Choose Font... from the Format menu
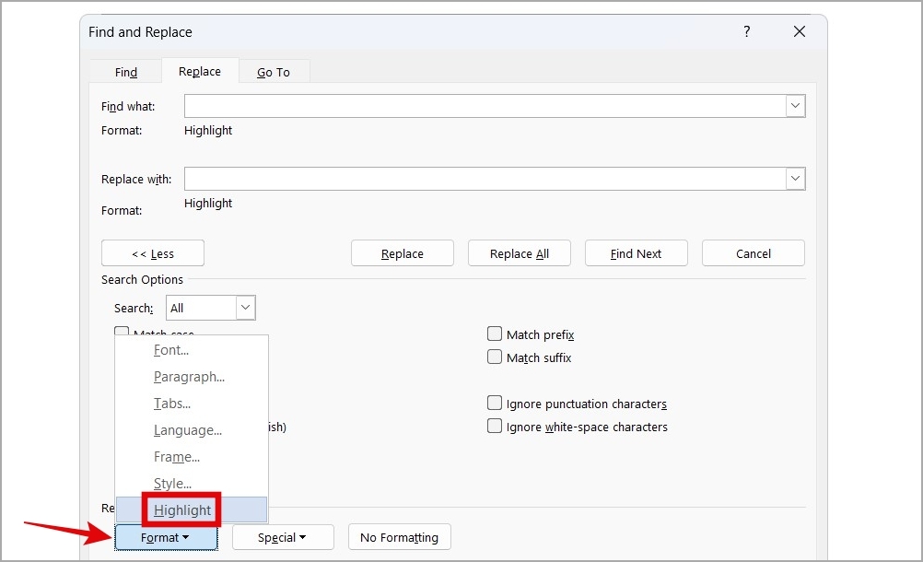This screenshot has height=562, width=923. [x=192, y=350]
